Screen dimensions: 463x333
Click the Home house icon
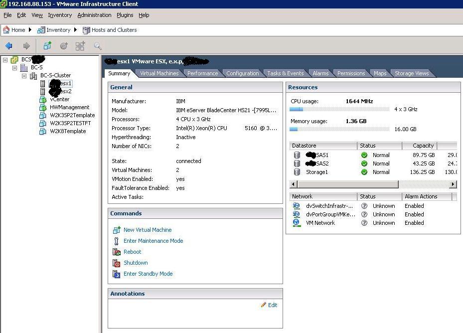[x=6, y=30]
